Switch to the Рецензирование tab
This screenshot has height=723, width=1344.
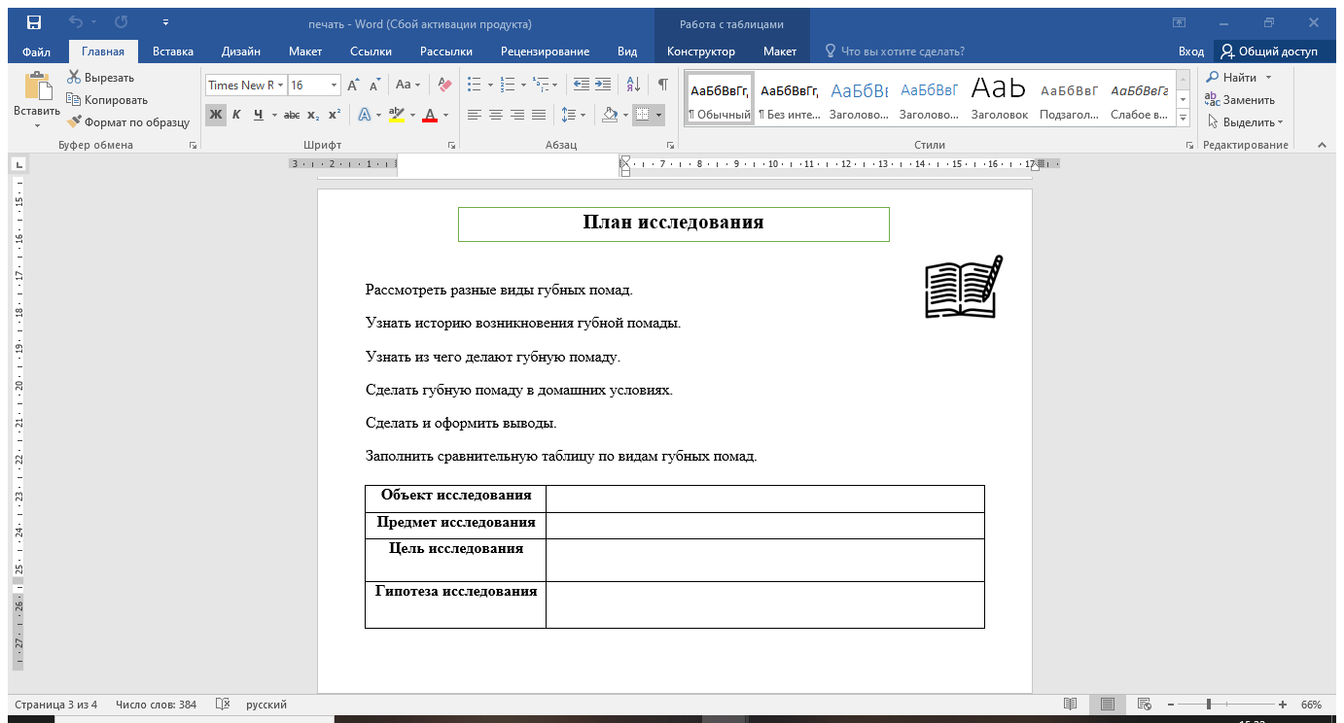[x=545, y=52]
